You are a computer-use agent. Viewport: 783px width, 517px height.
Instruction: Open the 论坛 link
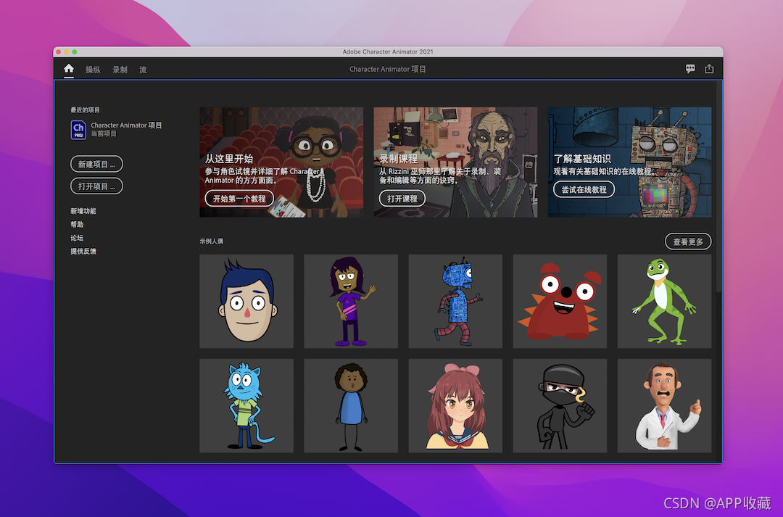[x=77, y=238]
